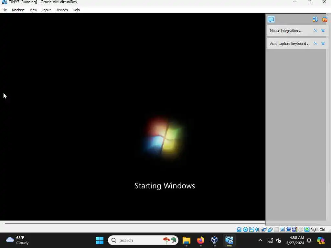Open the Machine menu
331x248 pixels.
coord(18,10)
